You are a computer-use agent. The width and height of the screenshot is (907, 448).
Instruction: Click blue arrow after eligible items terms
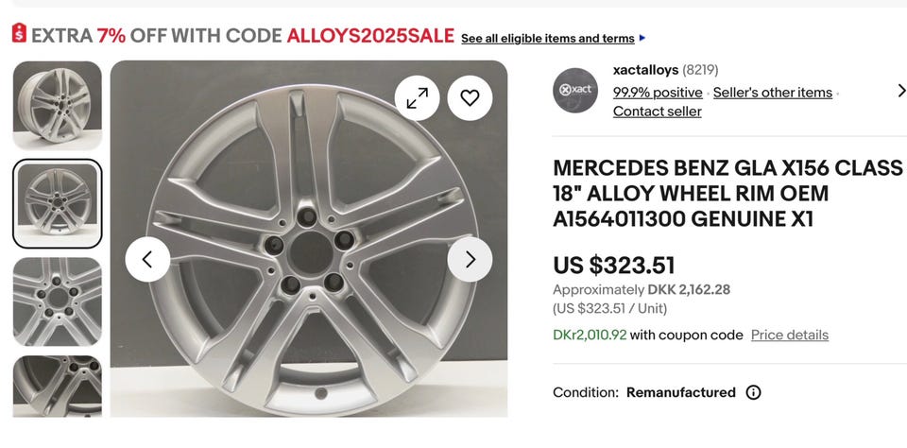pyautogui.click(x=642, y=39)
